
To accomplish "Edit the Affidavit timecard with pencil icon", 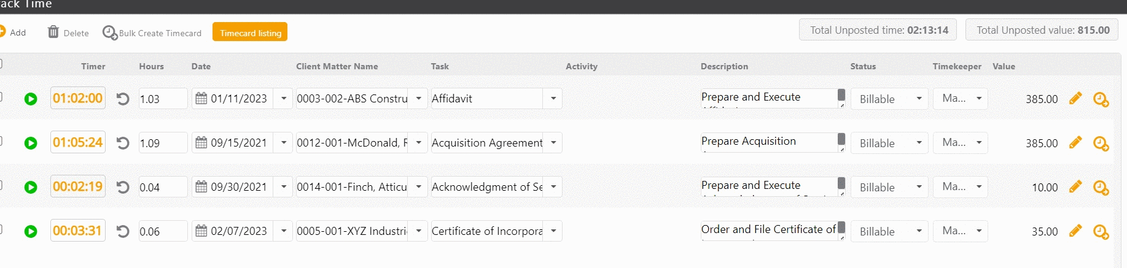I will pyautogui.click(x=1075, y=98).
